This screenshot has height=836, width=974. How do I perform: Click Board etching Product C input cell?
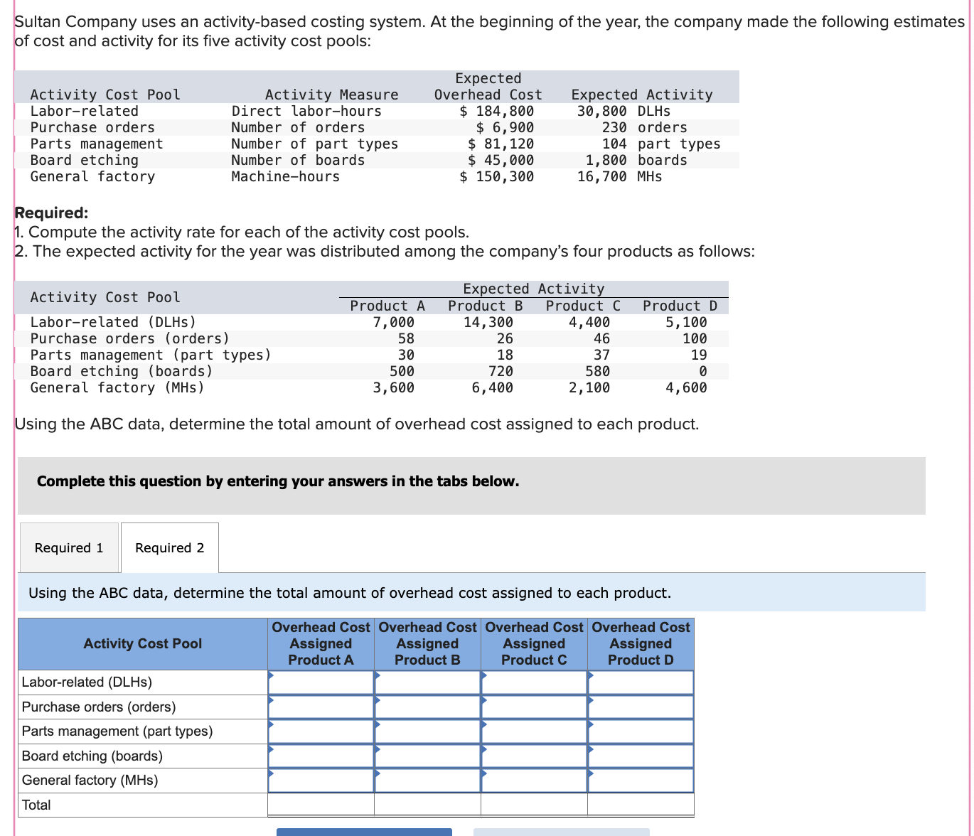point(534,756)
